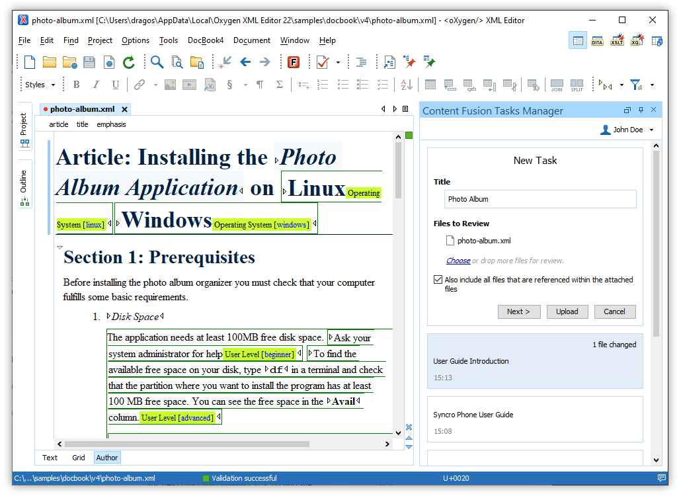Image resolution: width=681 pixels, height=496 pixels.
Task: Click the Title input field with Photo Album
Action: (x=540, y=199)
